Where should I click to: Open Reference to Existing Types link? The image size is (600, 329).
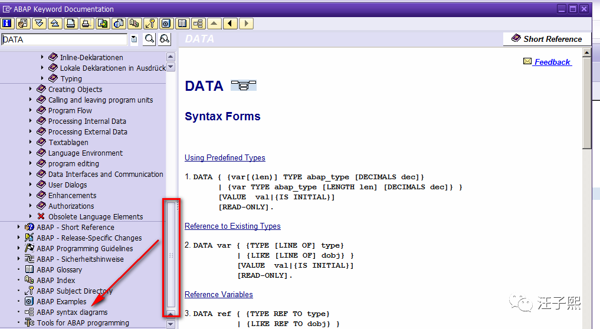click(232, 226)
